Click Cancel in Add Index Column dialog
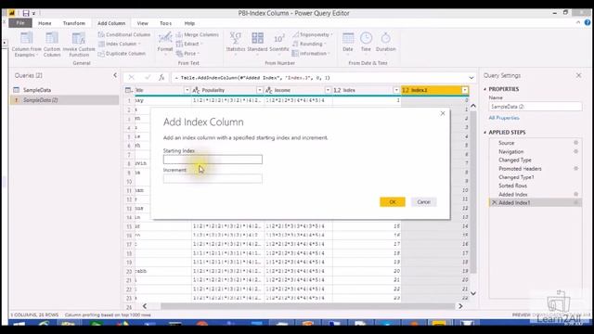This screenshot has height=334, width=594. click(423, 202)
